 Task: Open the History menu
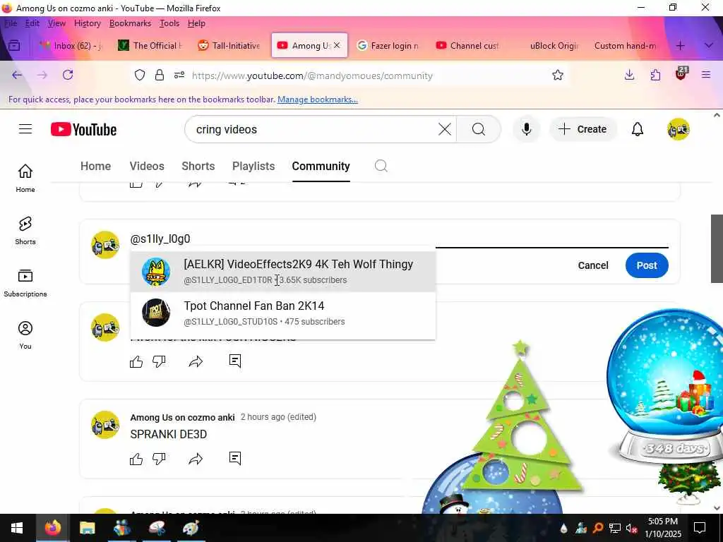click(x=87, y=23)
